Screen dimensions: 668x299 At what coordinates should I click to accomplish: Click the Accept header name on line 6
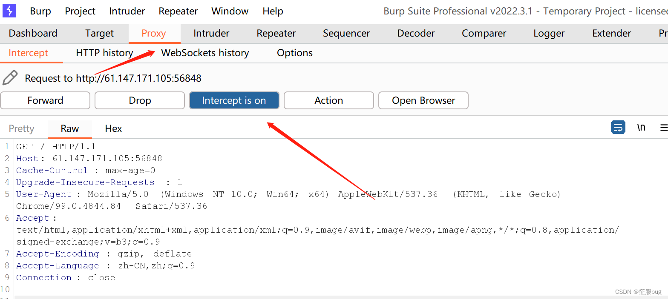pos(33,218)
